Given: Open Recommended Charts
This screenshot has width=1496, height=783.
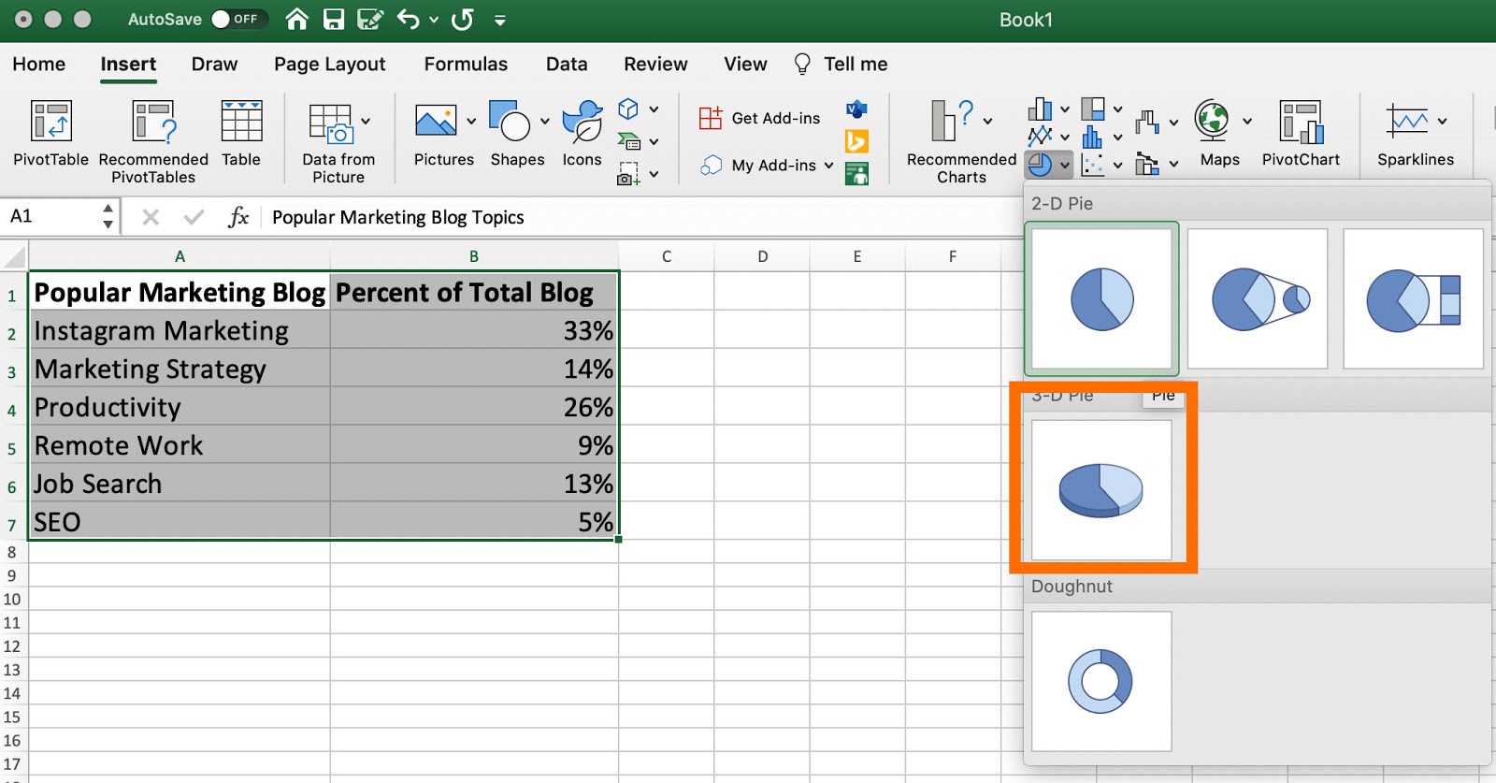Looking at the screenshot, I should pyautogui.click(x=961, y=142).
